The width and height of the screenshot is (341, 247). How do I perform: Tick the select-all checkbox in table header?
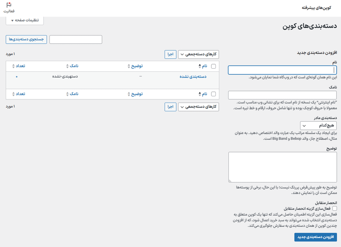pos(213,66)
